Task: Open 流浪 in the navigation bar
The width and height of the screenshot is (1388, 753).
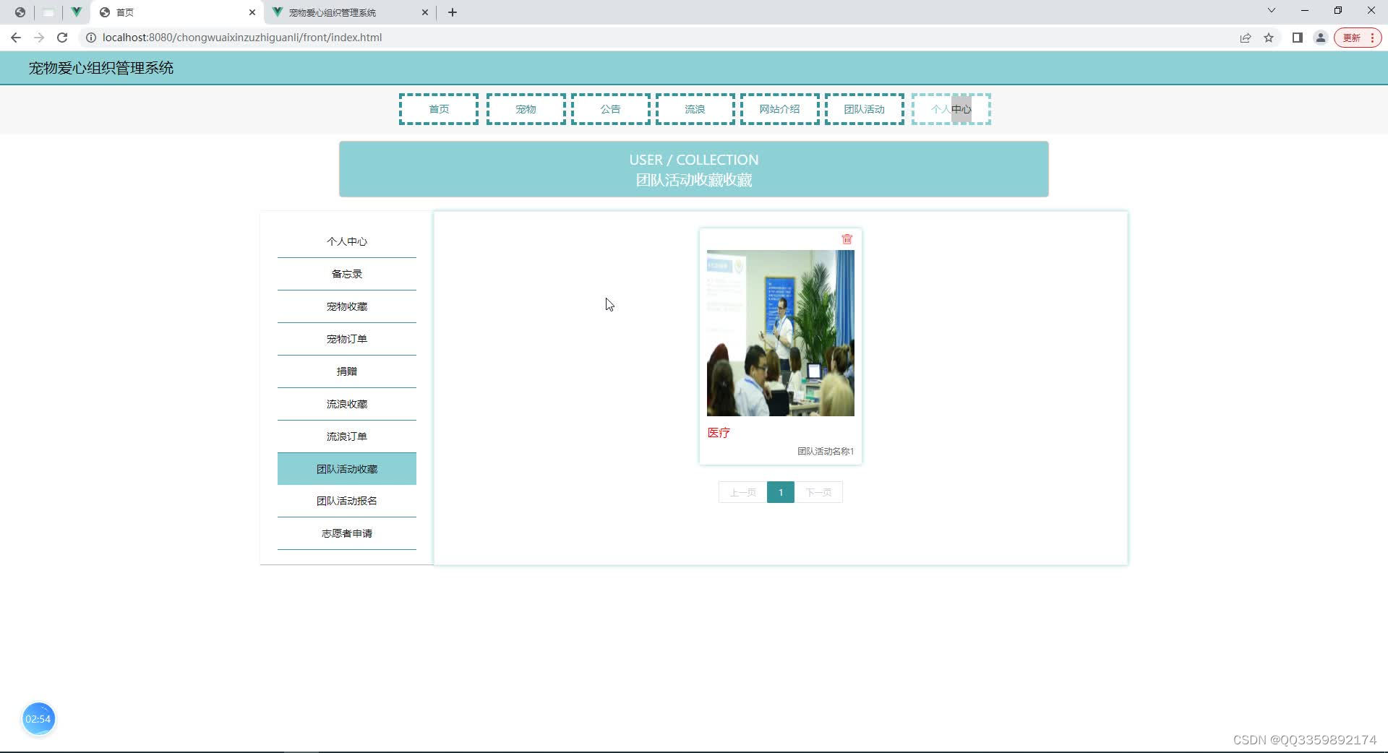Action: pyautogui.click(x=695, y=109)
